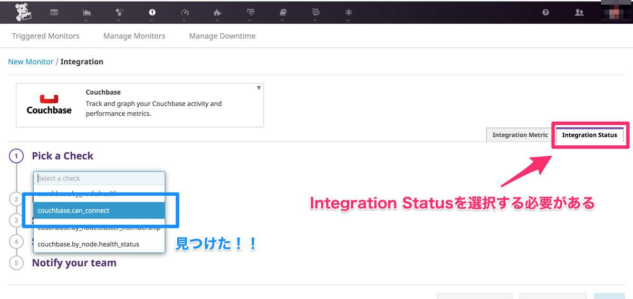
Task: Switch to Integration Status tab
Action: [x=590, y=135]
